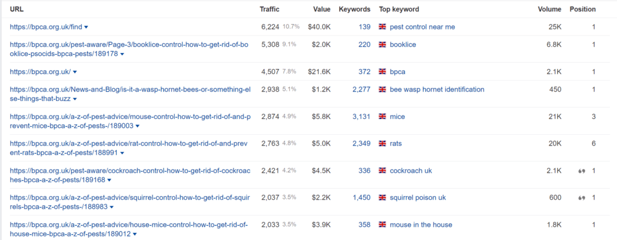Sort by the Traffic column header
Viewport: 617px width, 240px height.
pos(269,9)
